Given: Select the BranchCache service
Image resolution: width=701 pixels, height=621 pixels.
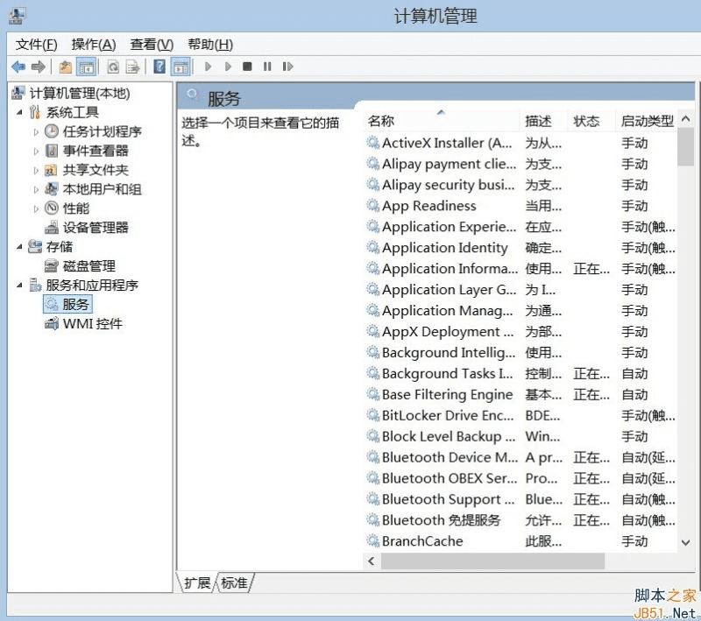Looking at the screenshot, I should [x=520, y=541].
